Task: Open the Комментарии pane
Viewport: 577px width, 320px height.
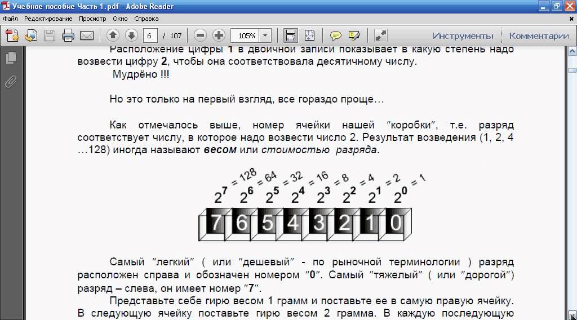Action: pyautogui.click(x=539, y=35)
